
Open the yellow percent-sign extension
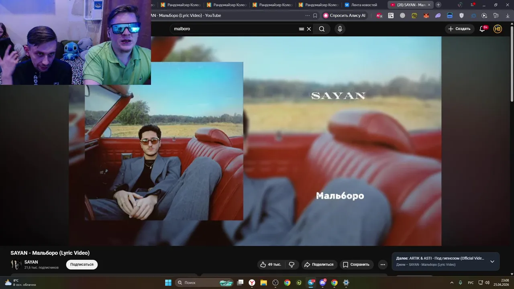pyautogui.click(x=414, y=16)
